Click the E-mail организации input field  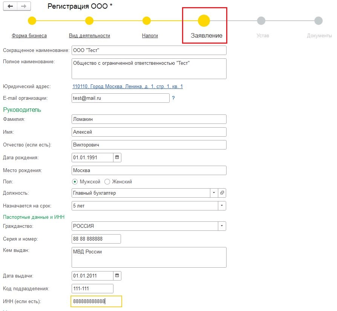pyautogui.click(x=120, y=98)
